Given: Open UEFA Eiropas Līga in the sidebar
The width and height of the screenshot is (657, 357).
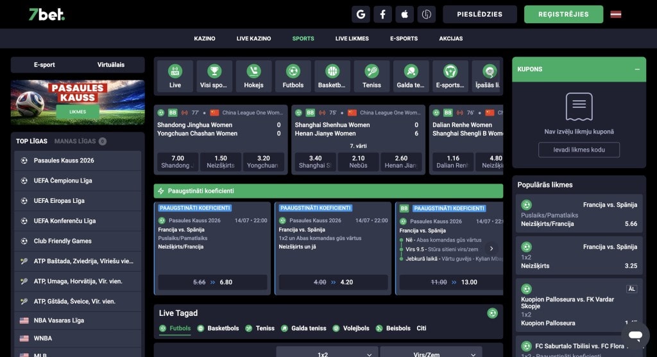Looking at the screenshot, I should point(78,201).
